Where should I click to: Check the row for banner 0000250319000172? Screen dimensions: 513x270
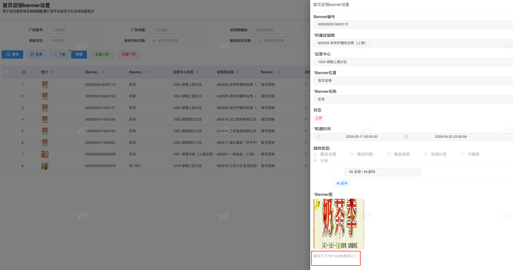click(x=7, y=83)
